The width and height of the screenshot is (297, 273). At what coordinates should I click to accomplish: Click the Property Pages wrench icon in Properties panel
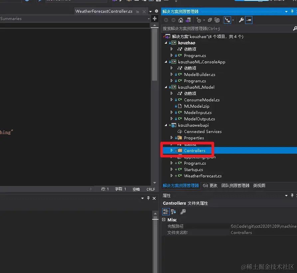(x=183, y=212)
